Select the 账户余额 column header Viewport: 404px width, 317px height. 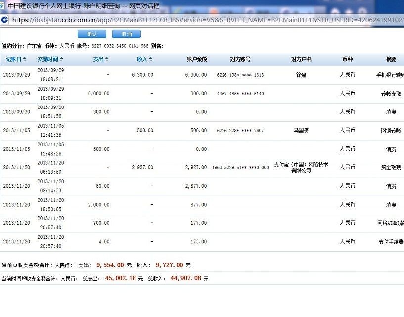click(196, 60)
